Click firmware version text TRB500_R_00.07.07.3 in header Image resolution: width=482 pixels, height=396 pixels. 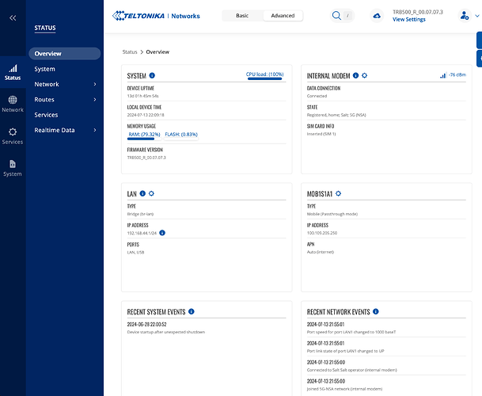[418, 12]
